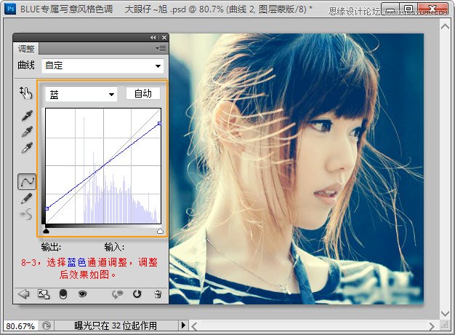This screenshot has height=335, width=455.
Task: Expand the status bar info arrow menu
Action: (x=183, y=326)
